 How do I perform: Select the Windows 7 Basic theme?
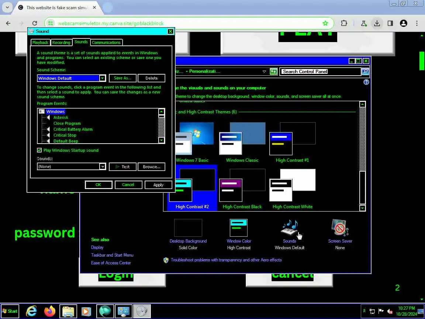(195, 142)
